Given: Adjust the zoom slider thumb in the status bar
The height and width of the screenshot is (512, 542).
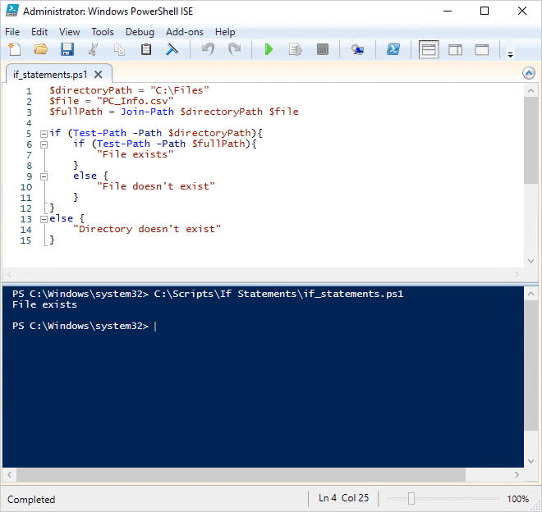Looking at the screenshot, I should point(411,499).
